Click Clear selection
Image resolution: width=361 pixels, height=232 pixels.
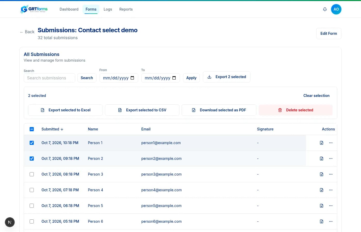pyautogui.click(x=316, y=96)
